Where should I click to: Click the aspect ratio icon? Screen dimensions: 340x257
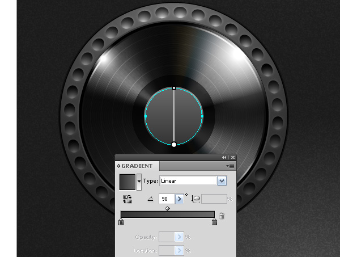point(195,199)
